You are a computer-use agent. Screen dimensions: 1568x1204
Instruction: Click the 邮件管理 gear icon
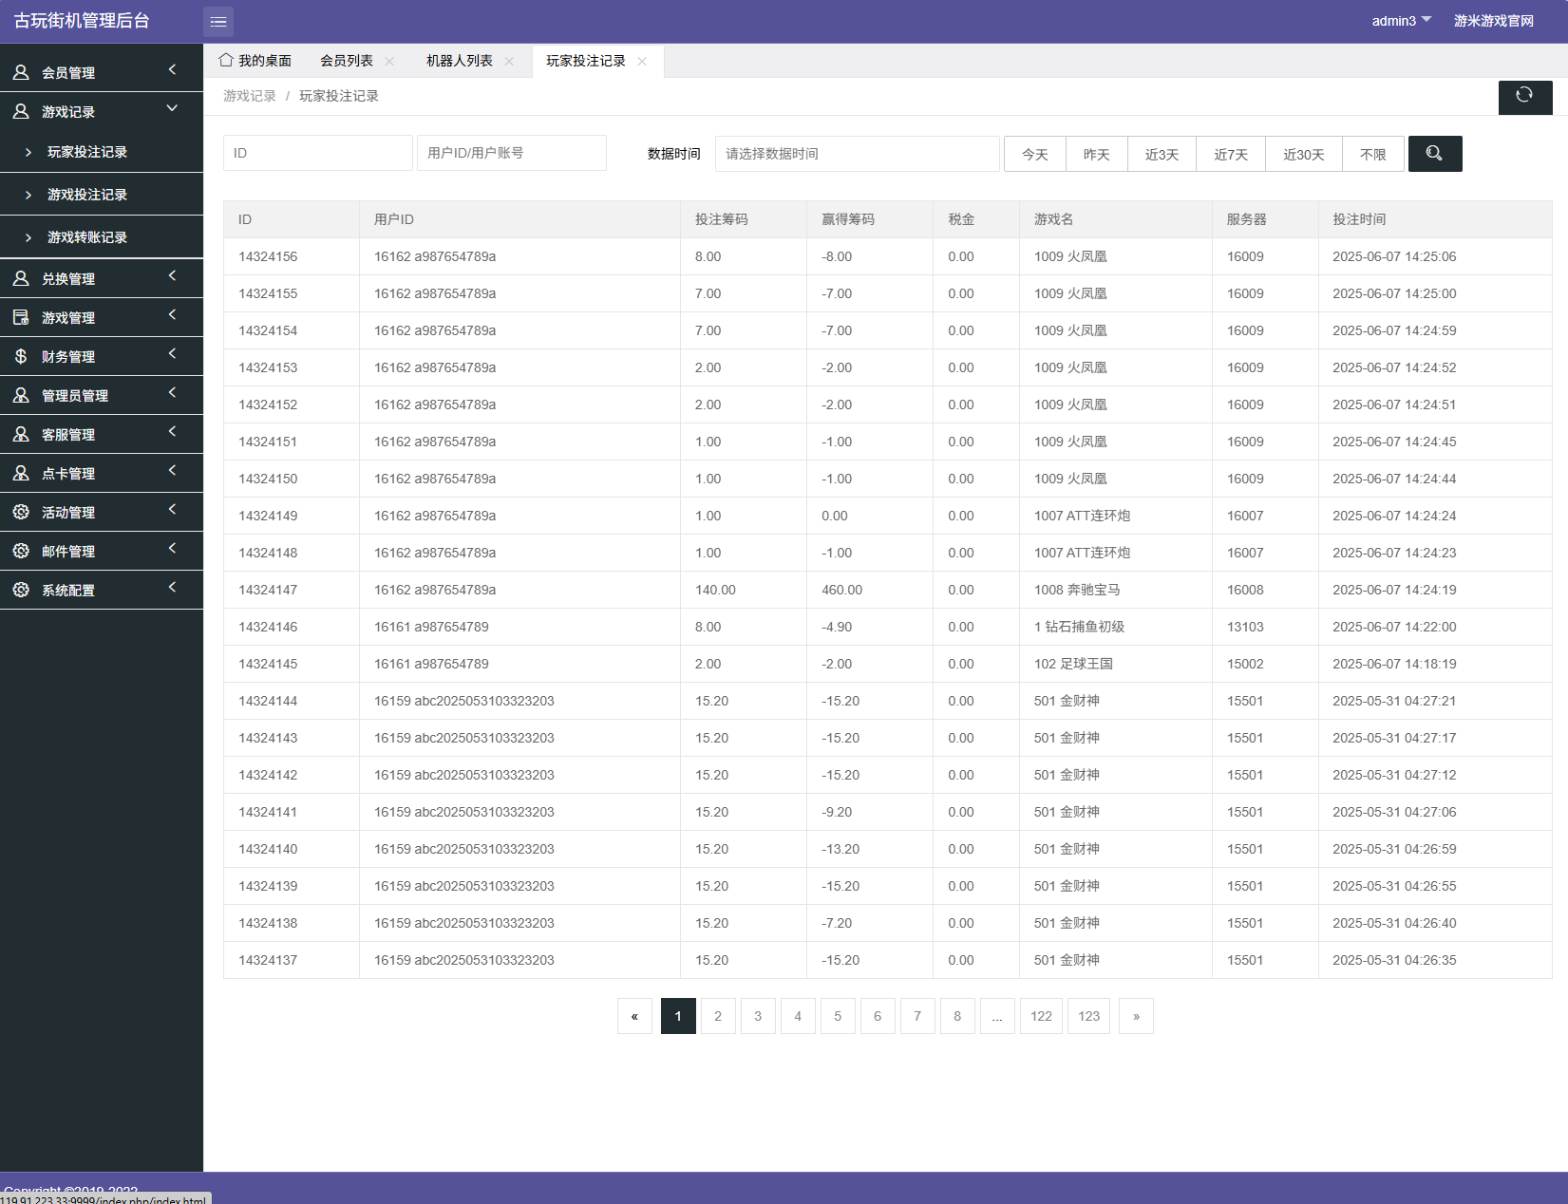point(21,551)
